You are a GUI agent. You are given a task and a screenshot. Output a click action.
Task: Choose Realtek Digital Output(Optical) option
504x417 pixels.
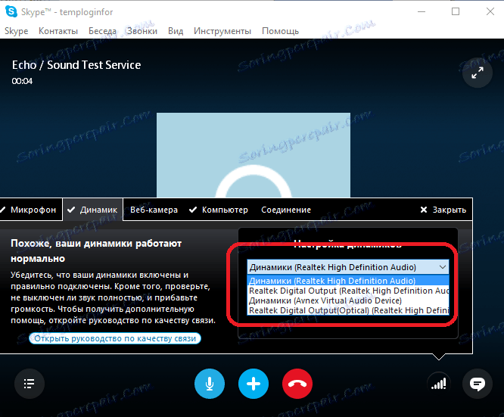click(x=348, y=310)
